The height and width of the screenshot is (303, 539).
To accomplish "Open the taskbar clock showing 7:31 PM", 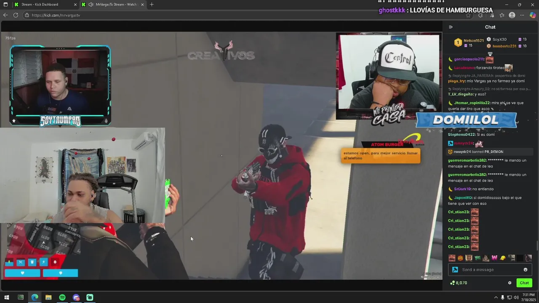I will coord(528,298).
